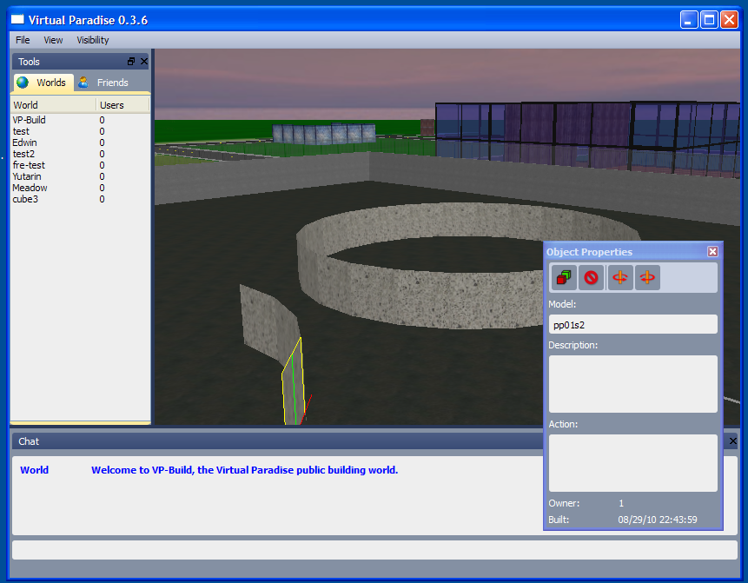Select the VP-Build world row
Image resolution: width=748 pixels, height=583 pixels.
[80, 120]
